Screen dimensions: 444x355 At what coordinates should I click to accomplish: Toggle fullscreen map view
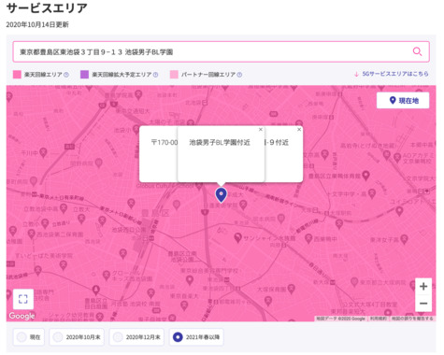tap(23, 299)
